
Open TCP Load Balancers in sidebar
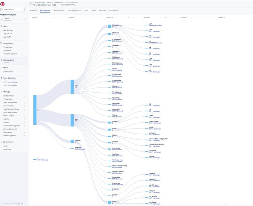tap(10, 86)
